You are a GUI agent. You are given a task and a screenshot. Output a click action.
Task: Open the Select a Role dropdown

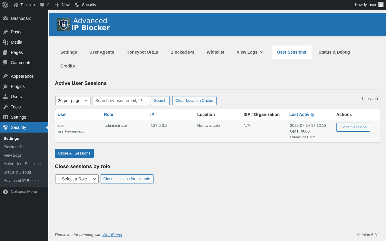[77, 179]
